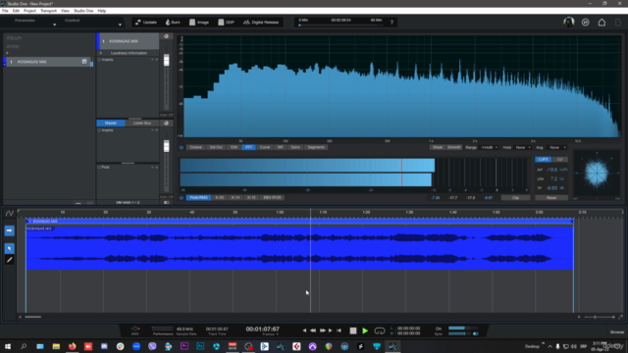Expand the album details arrow under Artist

point(7,53)
